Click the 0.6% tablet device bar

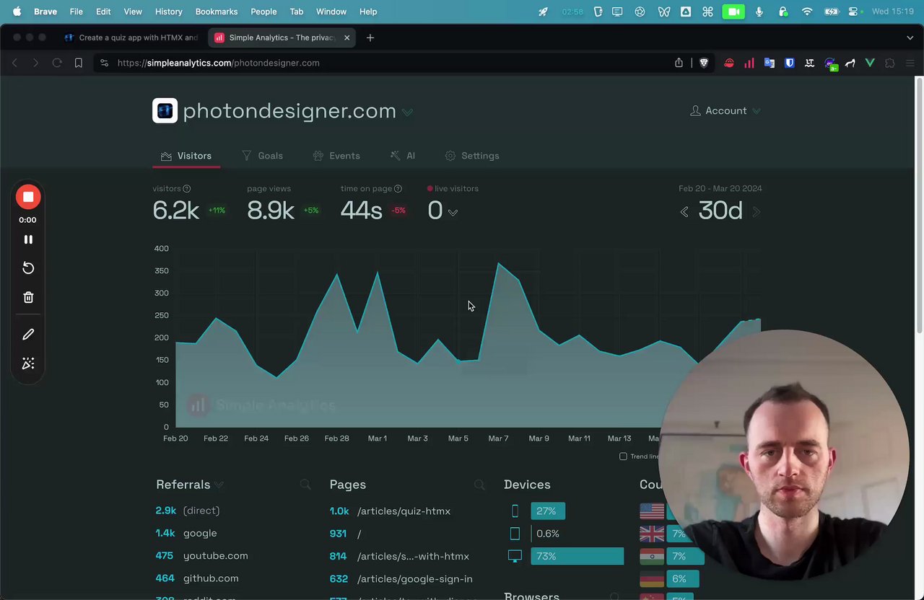pyautogui.click(x=547, y=534)
